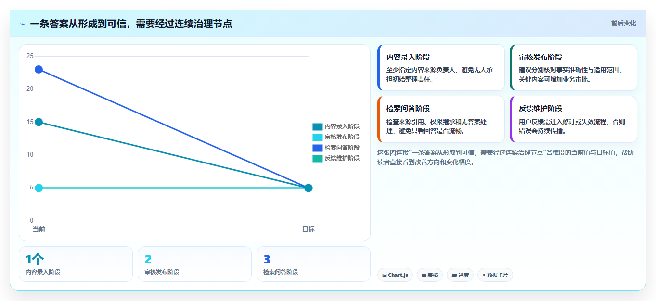Click the 目标 axis label
Viewport: 656px width, 301px height.
(309, 229)
